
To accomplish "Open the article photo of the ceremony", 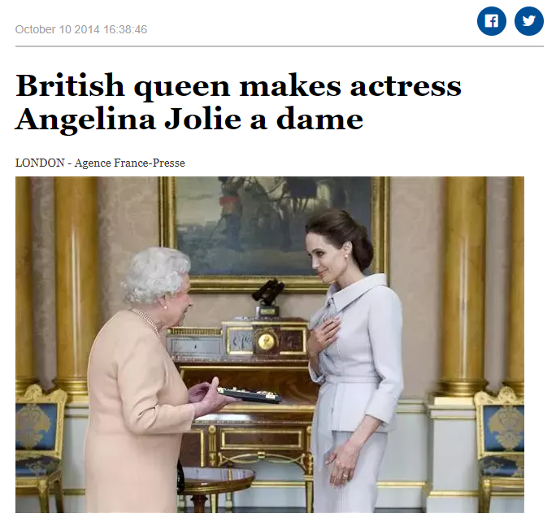I will (270, 344).
